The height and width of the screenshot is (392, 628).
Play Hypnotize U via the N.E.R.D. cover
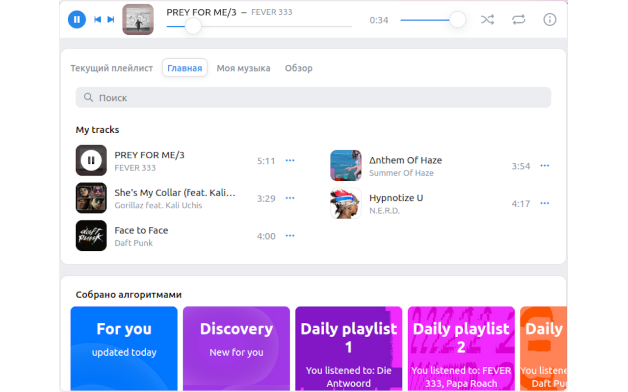[346, 203]
